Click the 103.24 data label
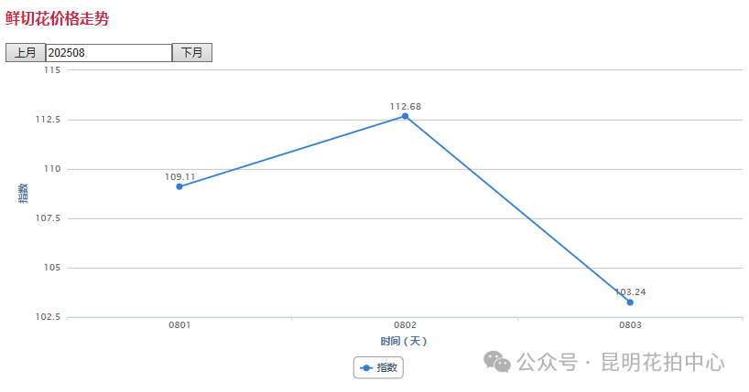The image size is (749, 392). point(630,292)
